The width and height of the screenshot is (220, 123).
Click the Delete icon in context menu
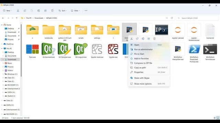[154, 39]
